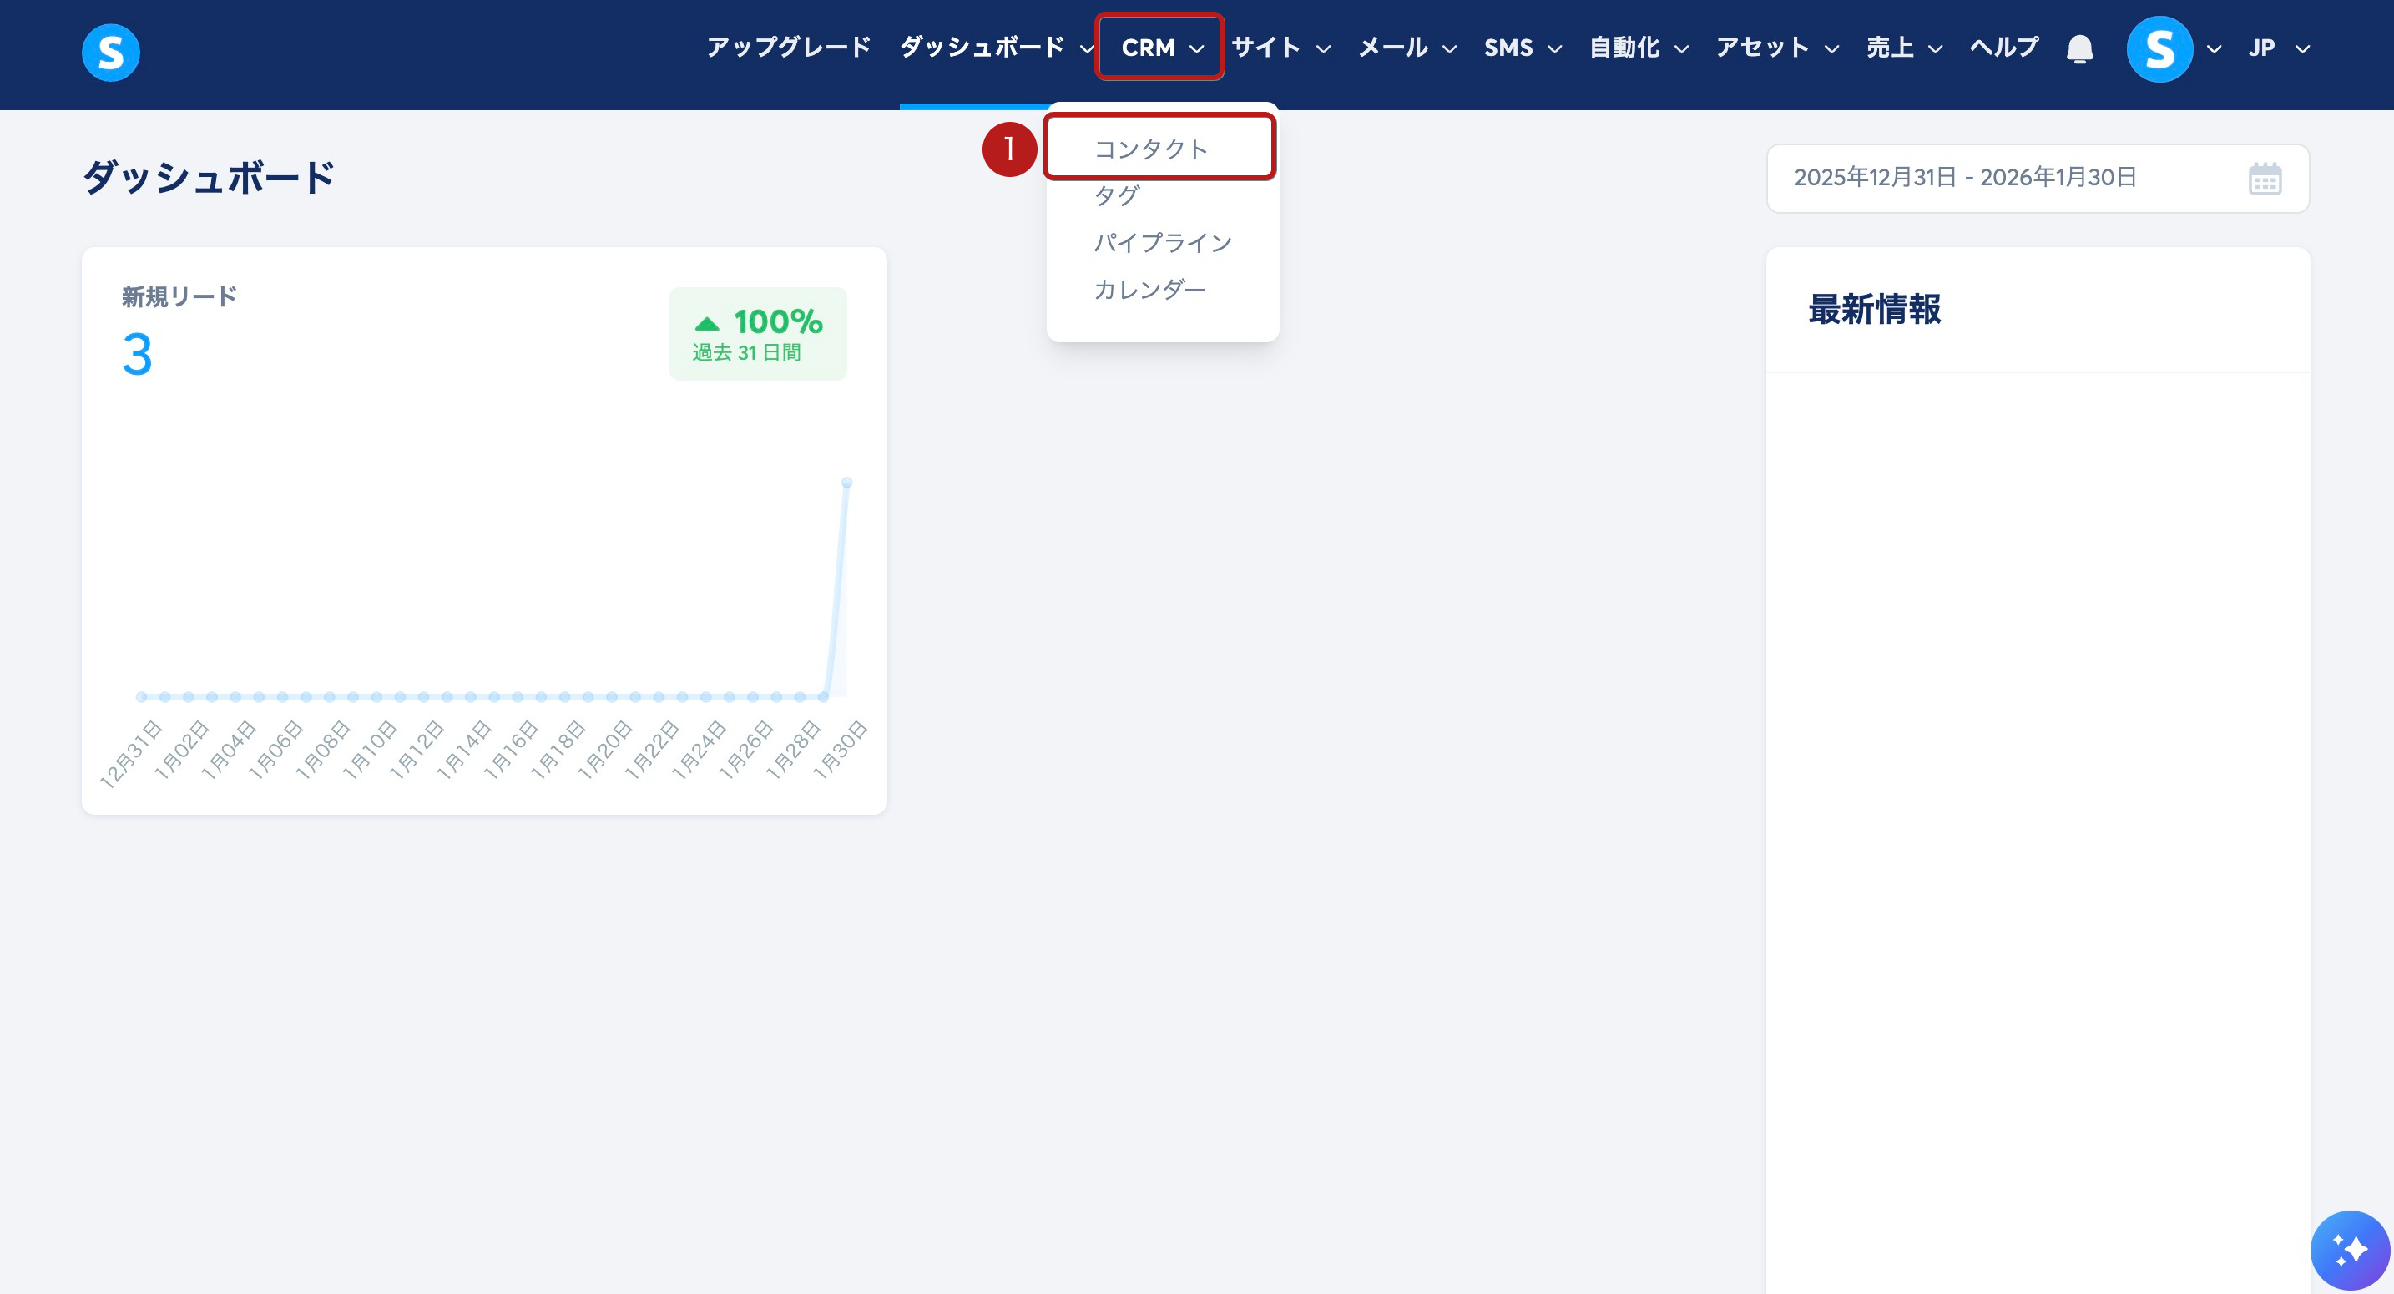Click the 1月30日 data point on chart
Screen dimensions: 2394x1294
click(x=846, y=483)
